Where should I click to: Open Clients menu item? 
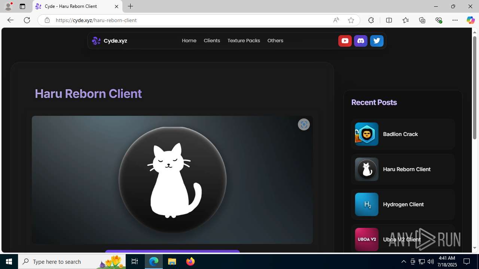212,41
